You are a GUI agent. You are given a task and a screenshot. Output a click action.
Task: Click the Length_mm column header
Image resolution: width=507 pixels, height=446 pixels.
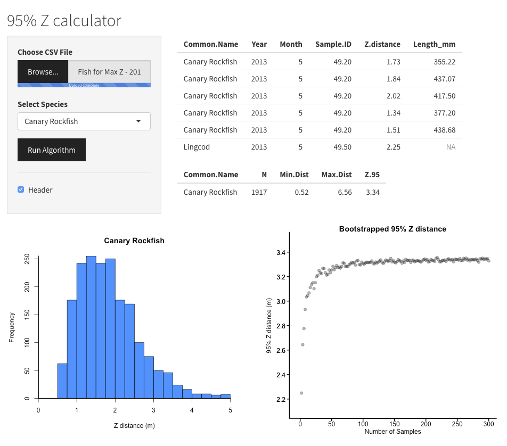[x=434, y=44]
